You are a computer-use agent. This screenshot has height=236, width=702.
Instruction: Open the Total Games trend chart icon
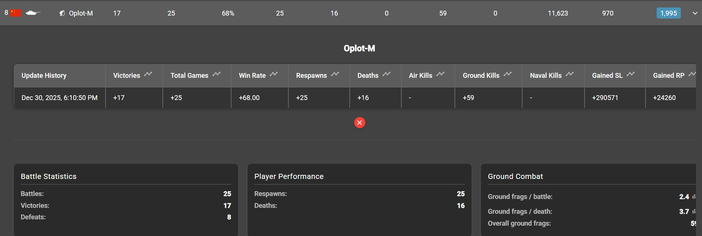point(217,74)
